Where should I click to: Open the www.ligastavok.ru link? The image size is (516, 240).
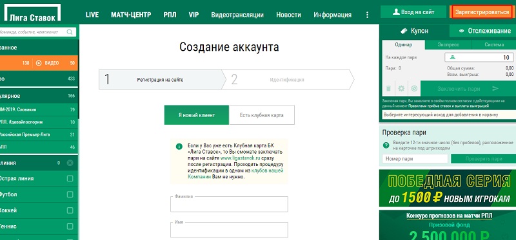click(240, 158)
